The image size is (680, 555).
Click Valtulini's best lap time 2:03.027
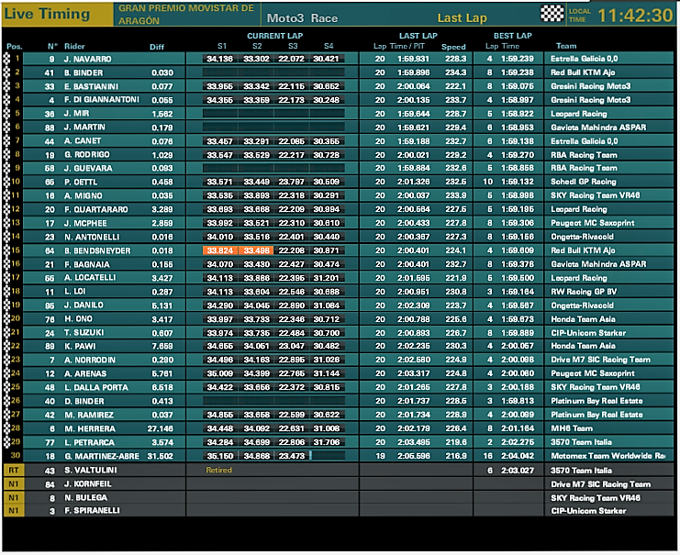[518, 470]
